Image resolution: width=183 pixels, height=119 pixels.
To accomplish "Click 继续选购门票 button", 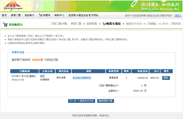I will [x=106, y=101].
